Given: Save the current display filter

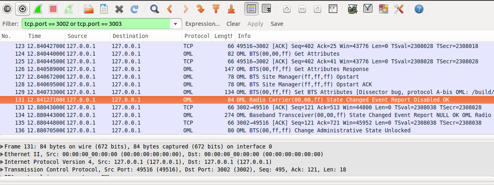Looking at the screenshot, I should point(277,24).
